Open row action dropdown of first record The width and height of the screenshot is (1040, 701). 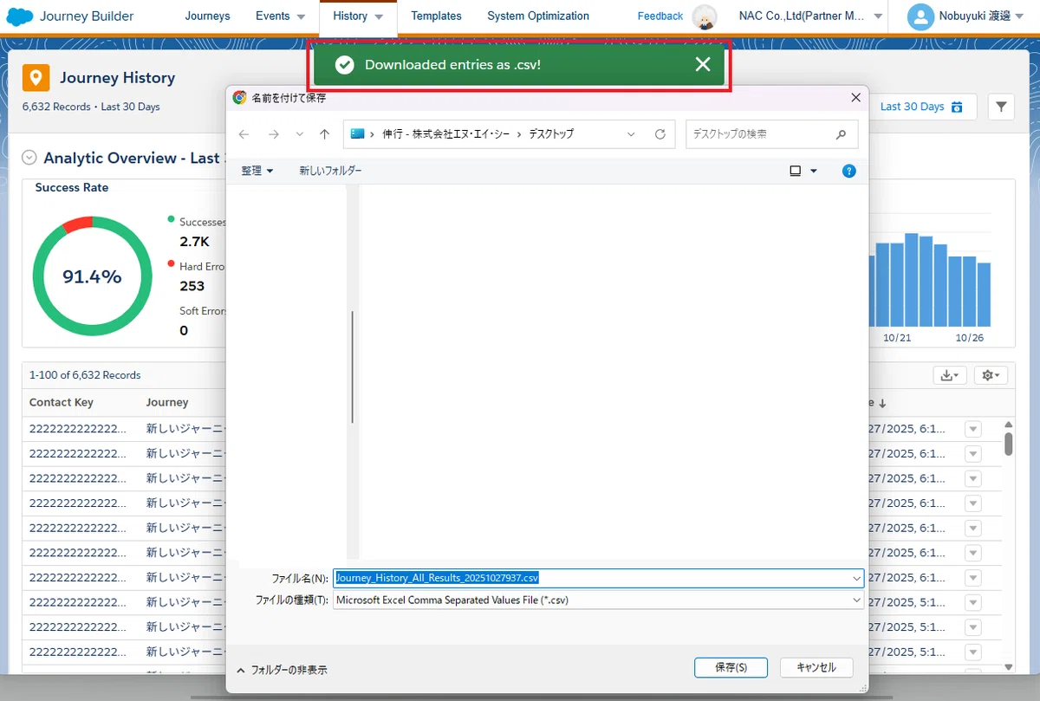pyautogui.click(x=972, y=429)
